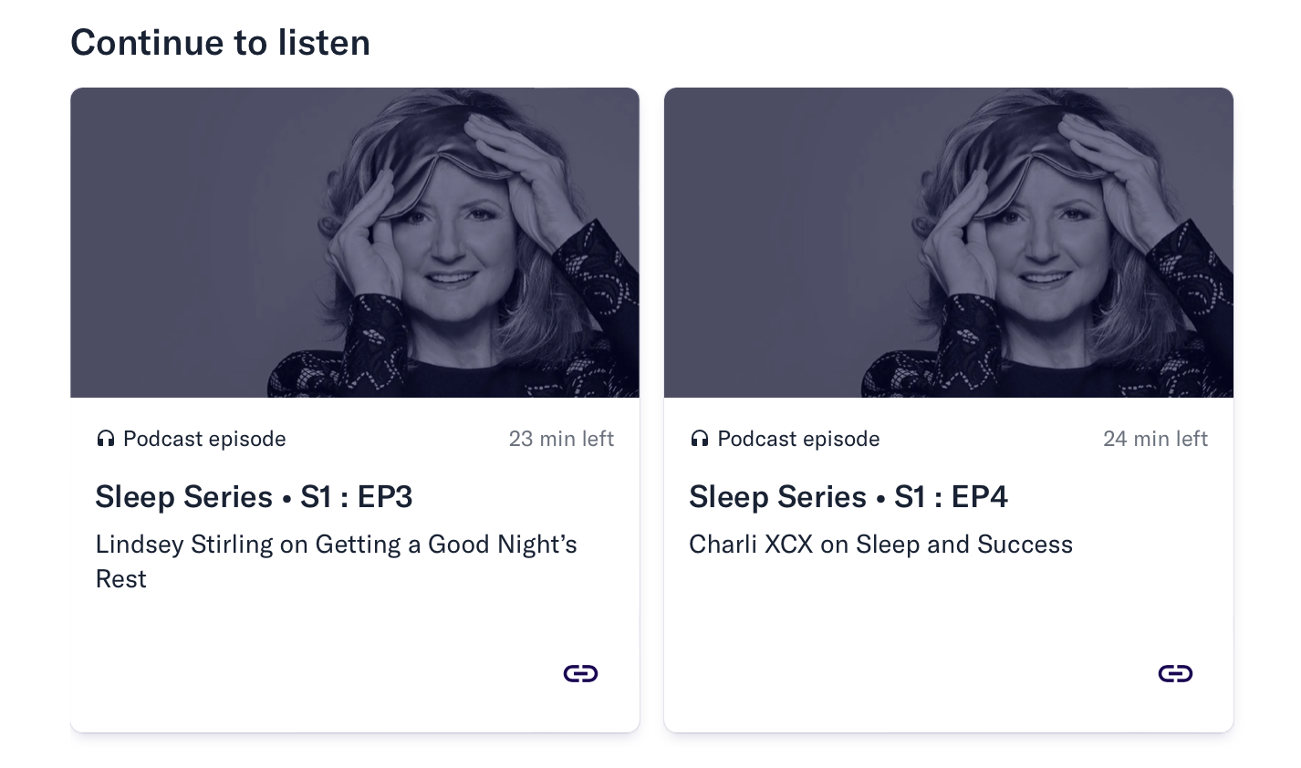The image size is (1301, 768).
Task: Click the word 'Rest' on the EP3 card
Action: [x=120, y=579]
